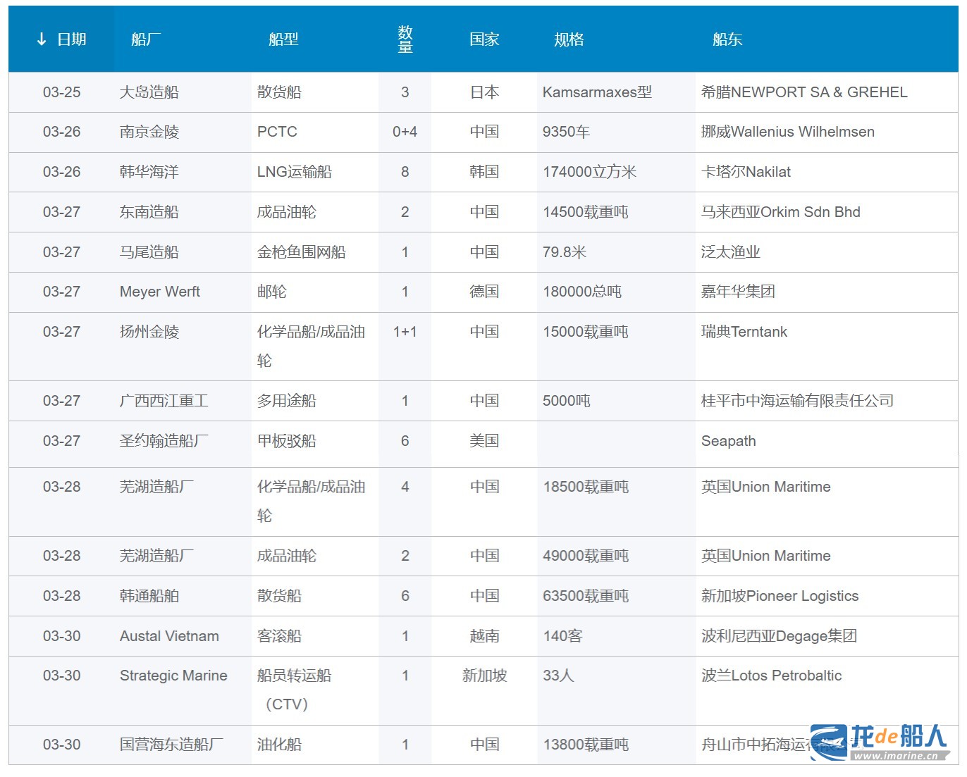The image size is (967, 777).
Task: Click the 船东 column header
Action: [x=727, y=39]
